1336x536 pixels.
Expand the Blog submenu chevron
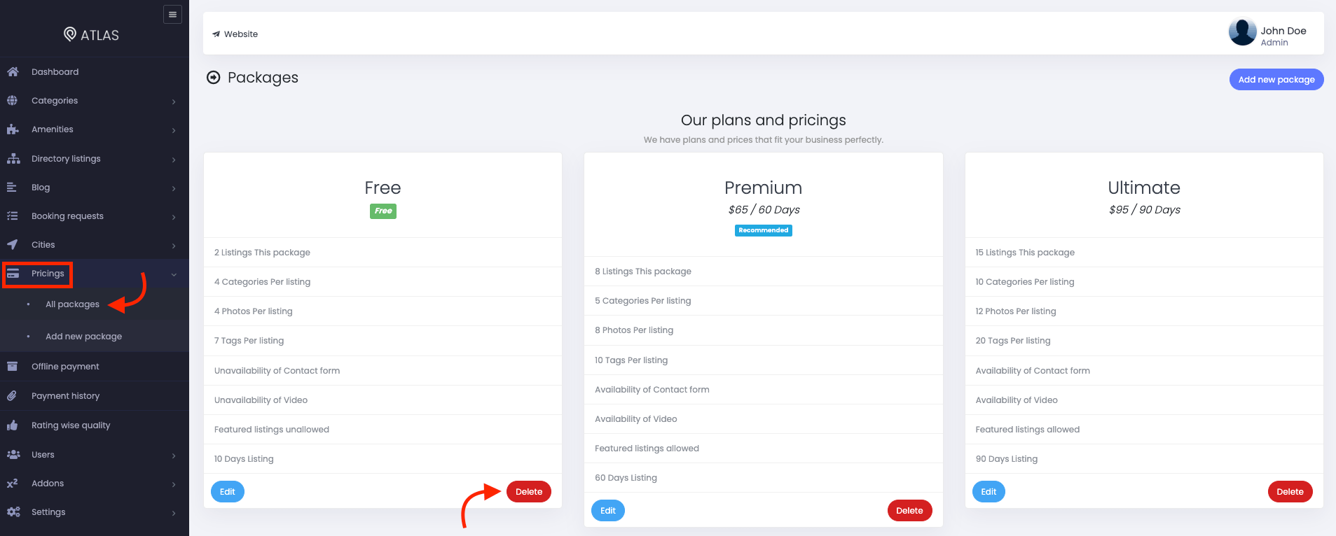[174, 188]
